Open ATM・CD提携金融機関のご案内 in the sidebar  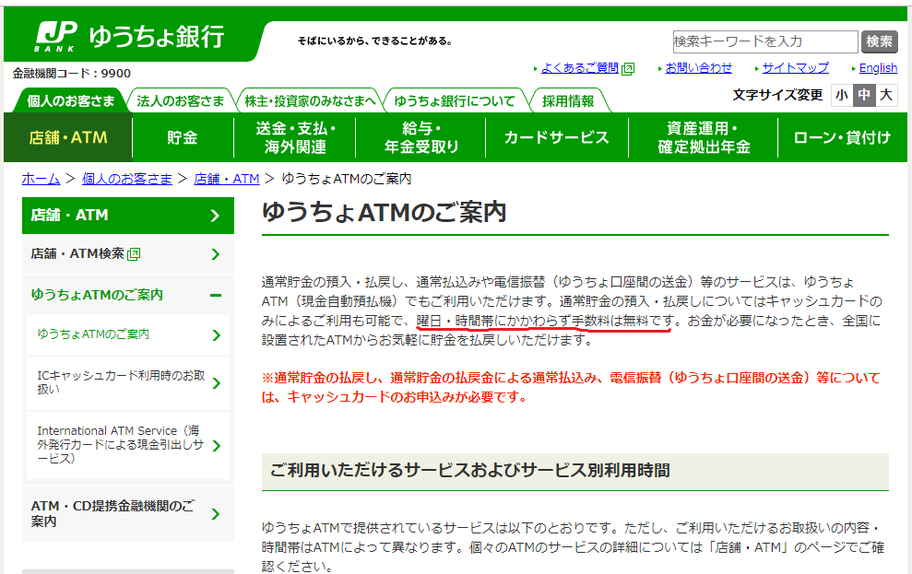tap(128, 513)
